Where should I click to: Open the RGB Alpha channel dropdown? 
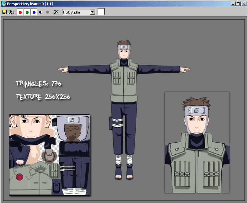coord(79,12)
